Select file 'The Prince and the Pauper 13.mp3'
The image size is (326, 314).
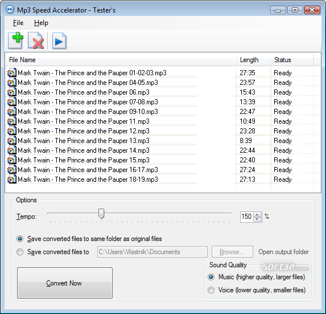(84, 141)
